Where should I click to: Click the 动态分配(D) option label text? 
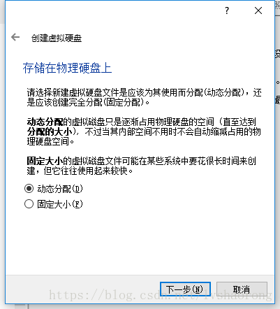[x=60, y=189]
